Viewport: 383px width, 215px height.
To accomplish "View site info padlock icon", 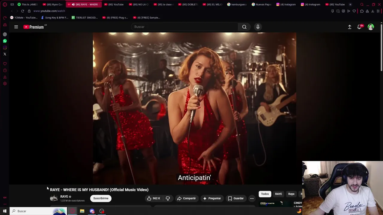I will (x=29, y=11).
